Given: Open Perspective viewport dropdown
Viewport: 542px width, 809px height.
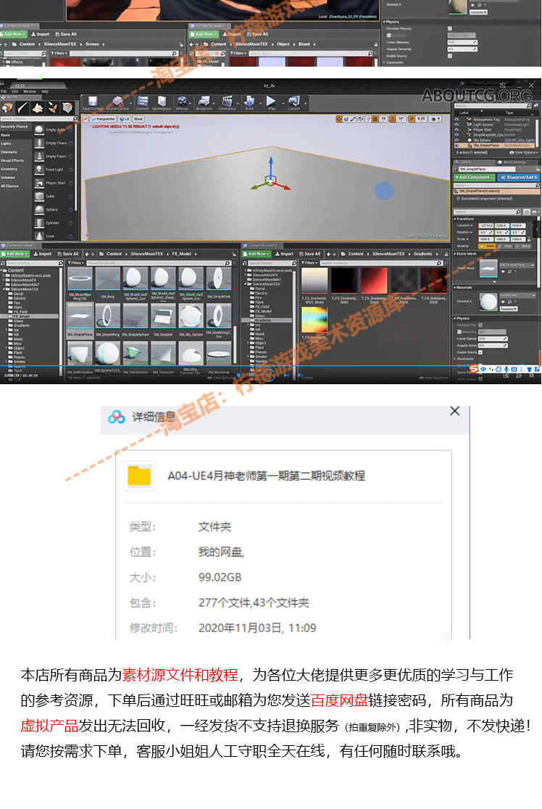Looking at the screenshot, I should 104,119.
